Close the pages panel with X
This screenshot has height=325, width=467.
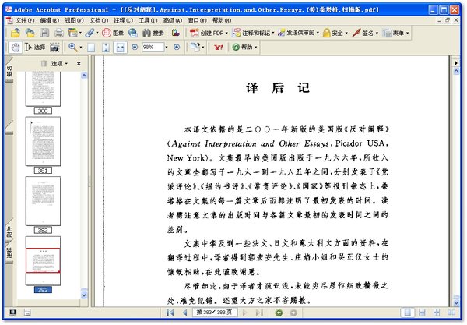point(79,63)
